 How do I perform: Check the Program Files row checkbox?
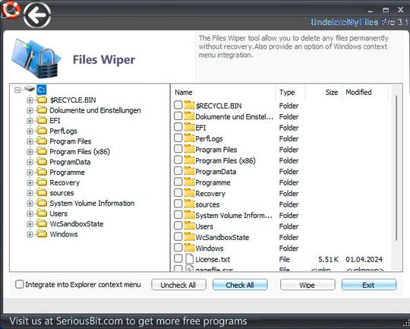pos(178,149)
